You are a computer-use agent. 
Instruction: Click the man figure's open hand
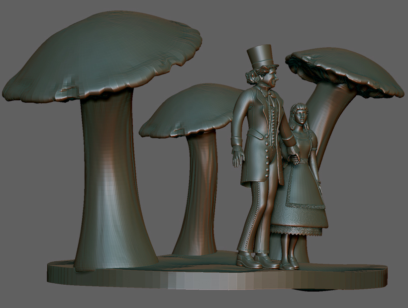pos(237,158)
